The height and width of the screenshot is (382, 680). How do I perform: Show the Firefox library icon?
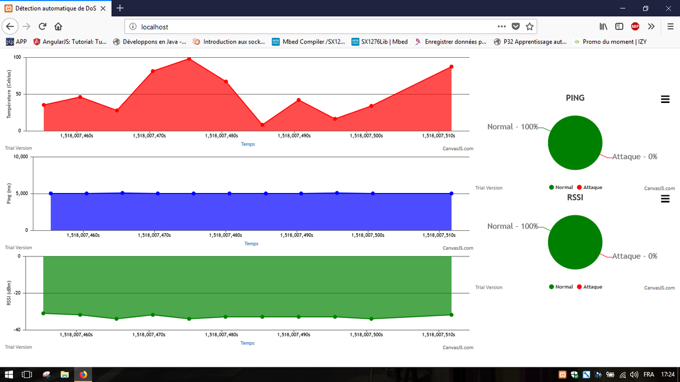[x=603, y=26]
